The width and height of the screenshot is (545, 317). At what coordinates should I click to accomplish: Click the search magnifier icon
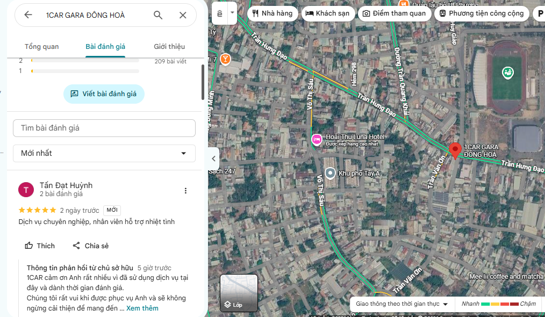158,15
